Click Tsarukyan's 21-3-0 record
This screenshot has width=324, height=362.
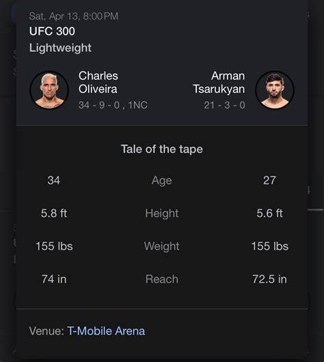224,105
